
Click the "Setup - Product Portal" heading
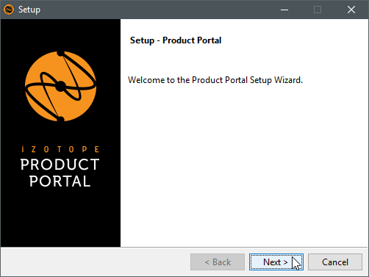click(x=176, y=40)
